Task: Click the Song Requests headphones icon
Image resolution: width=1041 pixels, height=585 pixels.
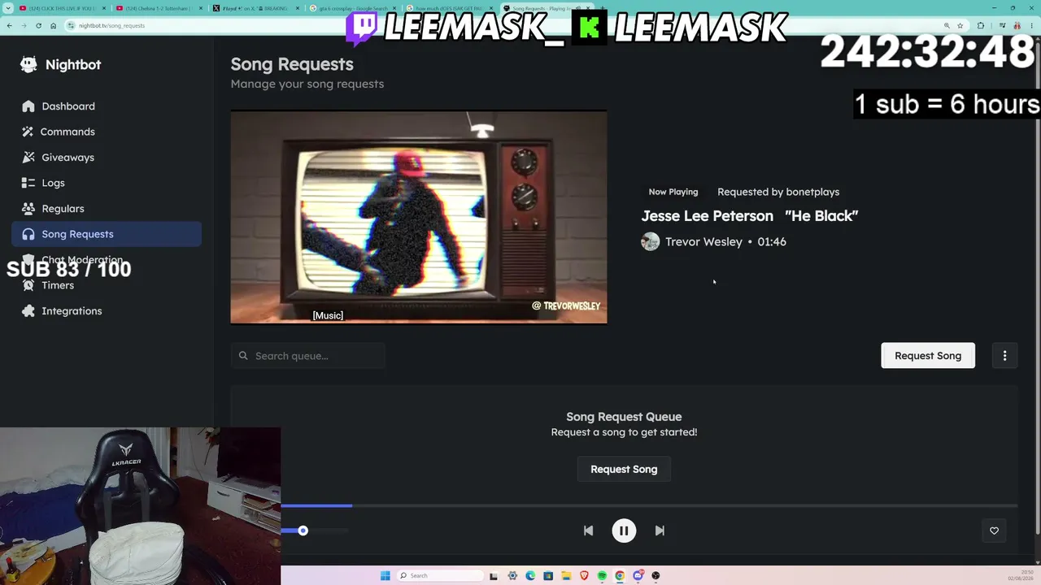Action: (x=28, y=234)
